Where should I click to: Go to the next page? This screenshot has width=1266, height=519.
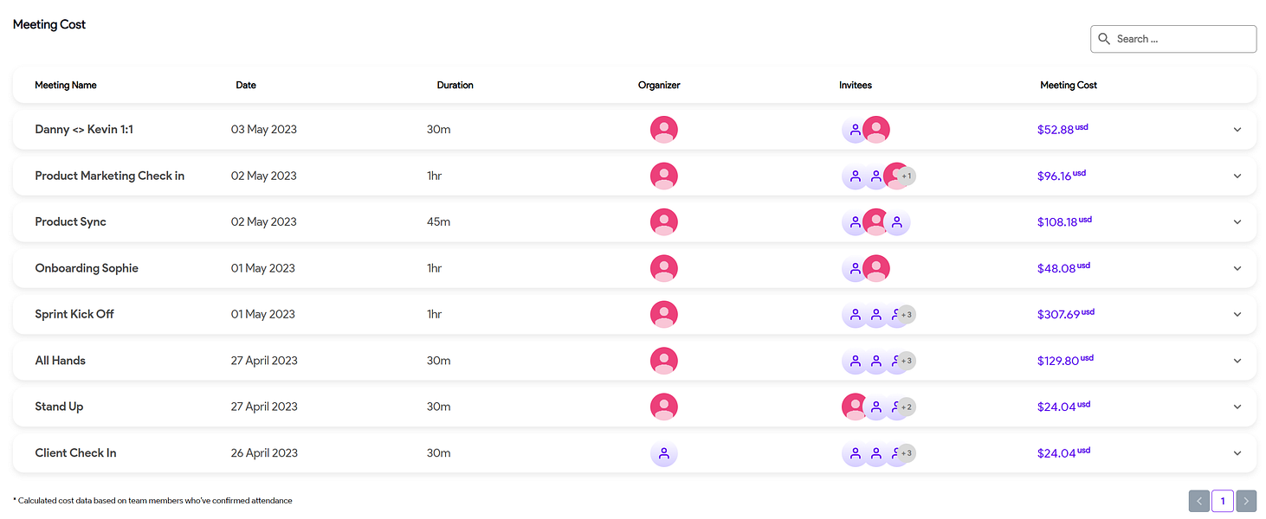1246,501
